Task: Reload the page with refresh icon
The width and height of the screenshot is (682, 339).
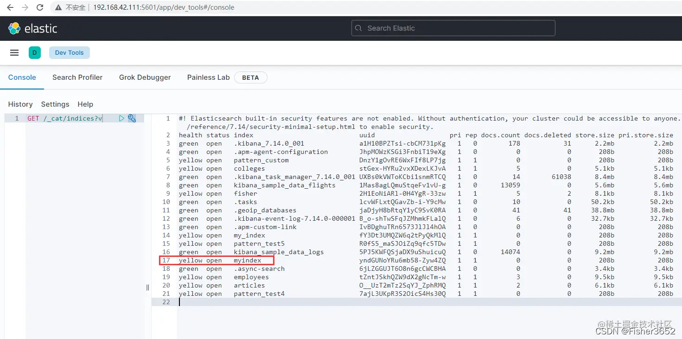Action: coord(40,7)
